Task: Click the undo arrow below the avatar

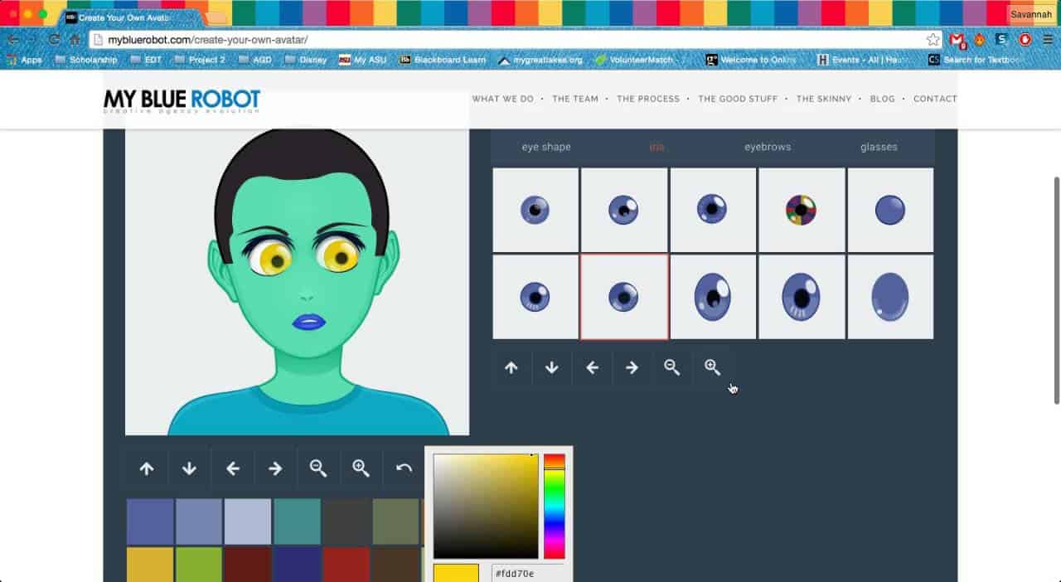Action: coord(404,468)
